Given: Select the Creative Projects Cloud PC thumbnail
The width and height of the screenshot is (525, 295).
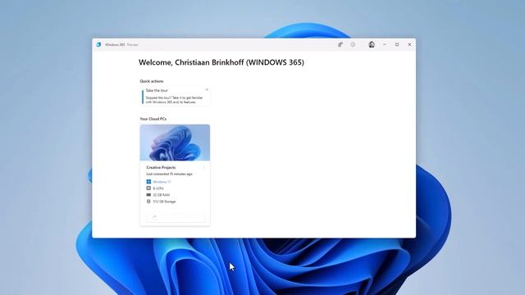Looking at the screenshot, I should (x=175, y=143).
